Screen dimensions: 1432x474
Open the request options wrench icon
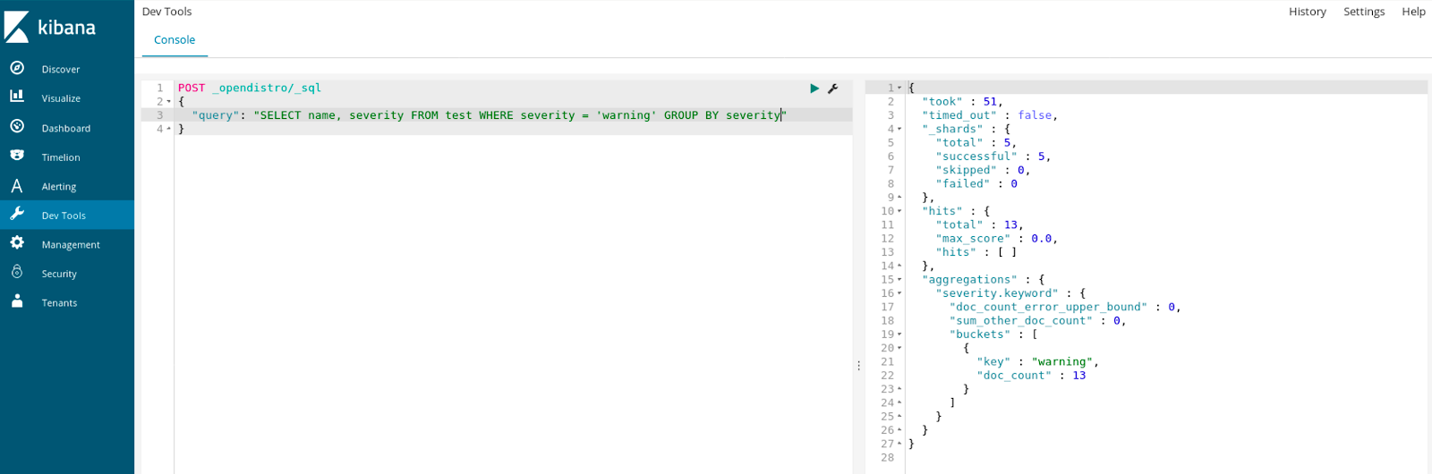tap(833, 89)
